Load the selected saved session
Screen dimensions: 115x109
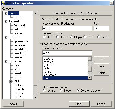coord(101,59)
